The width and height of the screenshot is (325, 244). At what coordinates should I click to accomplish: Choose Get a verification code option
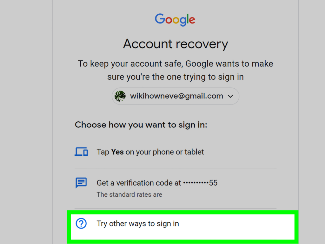(x=175, y=188)
